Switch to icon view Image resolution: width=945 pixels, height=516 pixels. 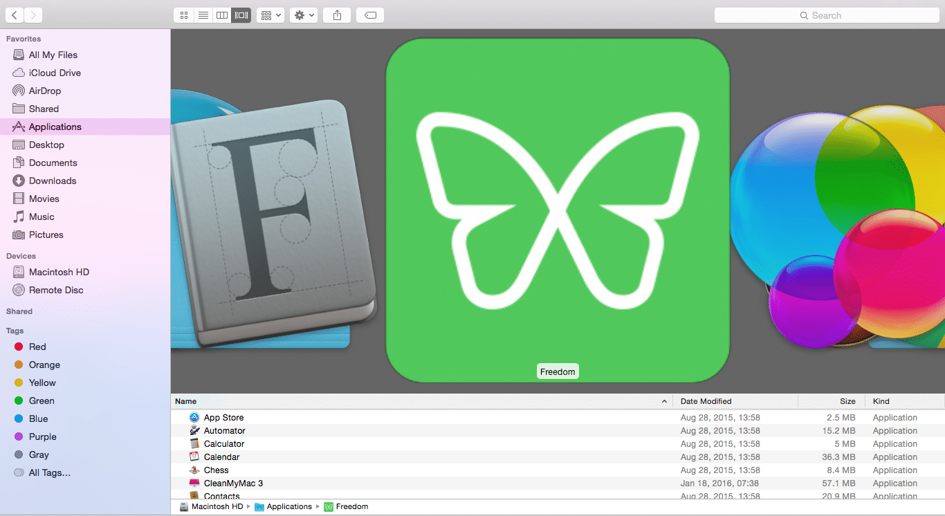pyautogui.click(x=183, y=15)
